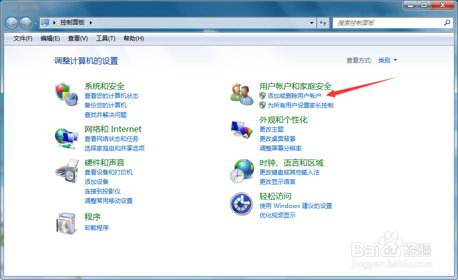Open the Ease of Access icon
Screen dimensions: 458x280
(x=241, y=204)
